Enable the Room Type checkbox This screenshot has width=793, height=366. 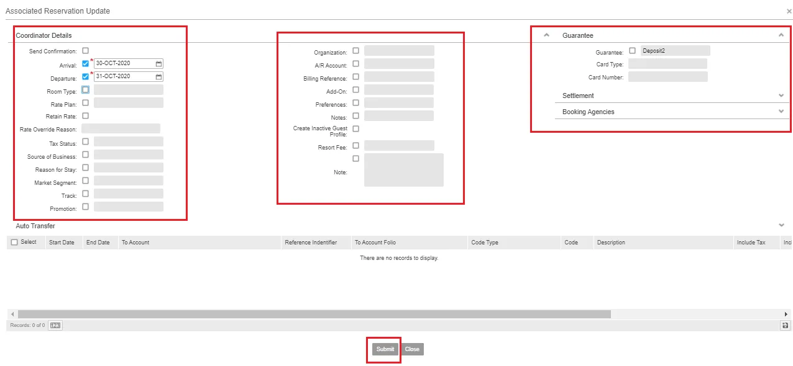86,90
